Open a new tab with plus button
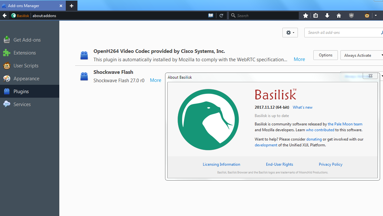Screen dimensions: 383x216 tap(72, 6)
